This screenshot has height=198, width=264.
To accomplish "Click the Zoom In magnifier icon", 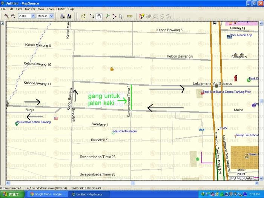I will pyautogui.click(x=6, y=16).
